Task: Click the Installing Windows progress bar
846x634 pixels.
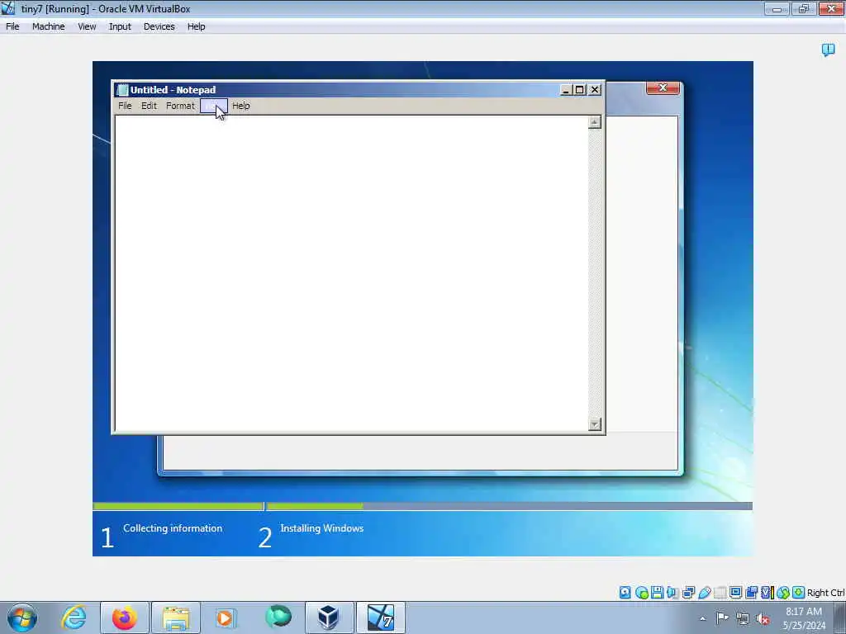Action: [x=509, y=506]
